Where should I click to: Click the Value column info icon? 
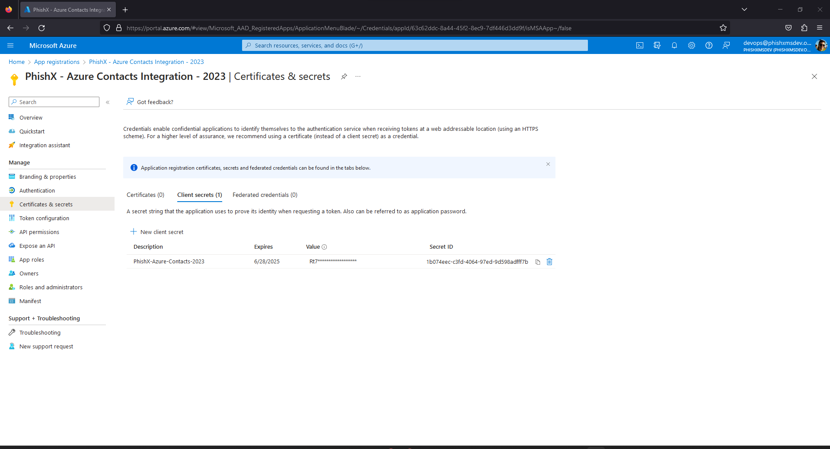(x=324, y=247)
